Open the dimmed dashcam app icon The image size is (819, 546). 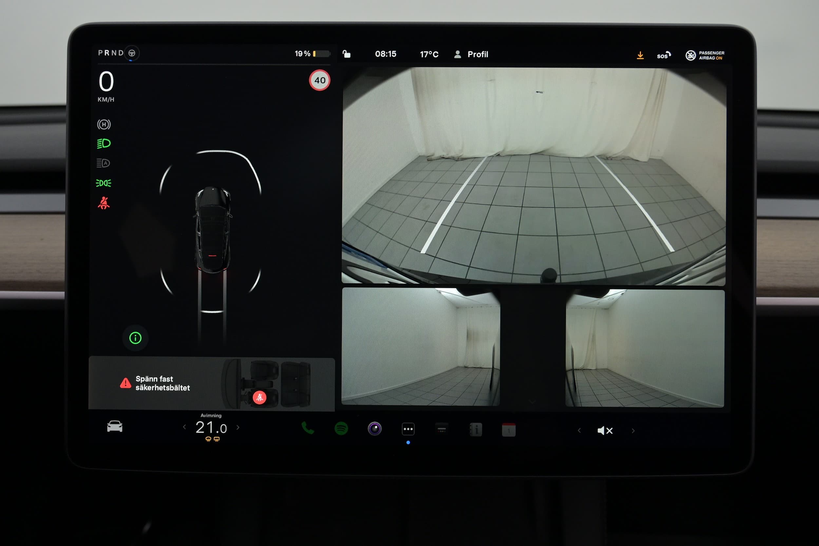click(442, 429)
